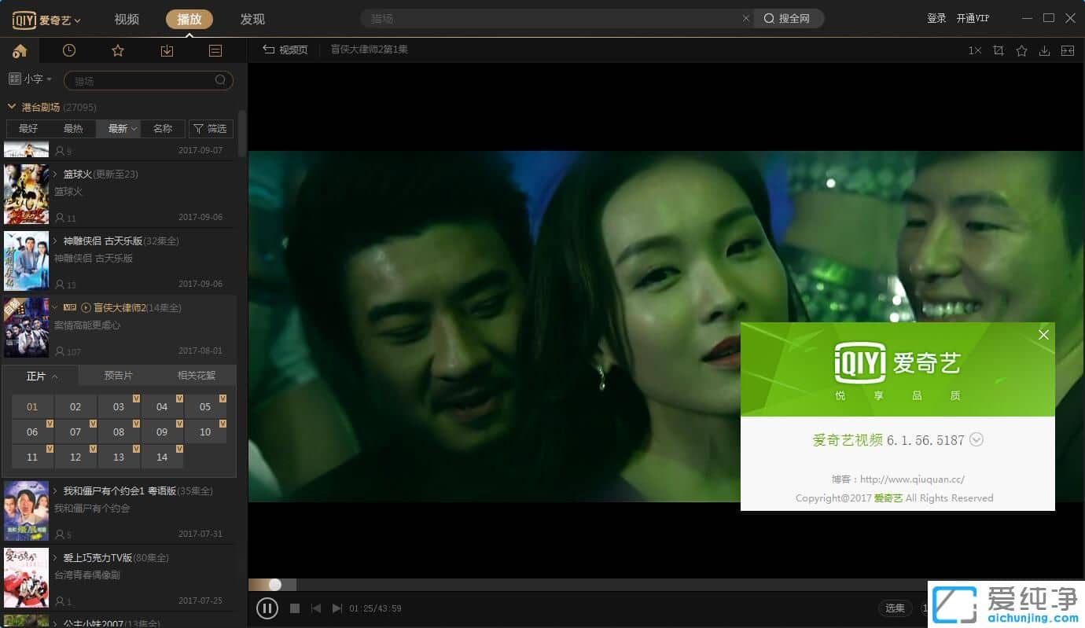Click 开通VIP link

[x=973, y=18]
